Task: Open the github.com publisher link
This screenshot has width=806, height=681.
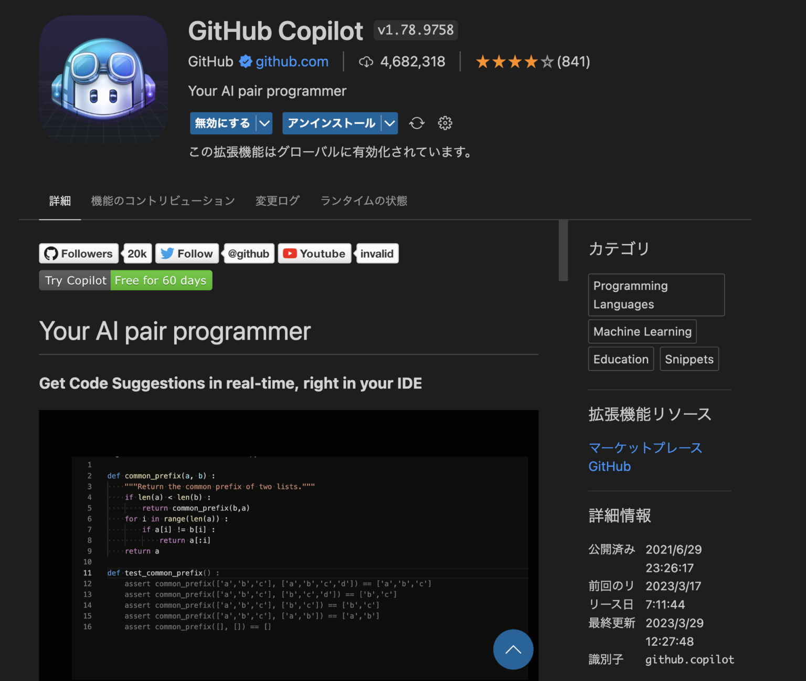Action: [x=292, y=61]
